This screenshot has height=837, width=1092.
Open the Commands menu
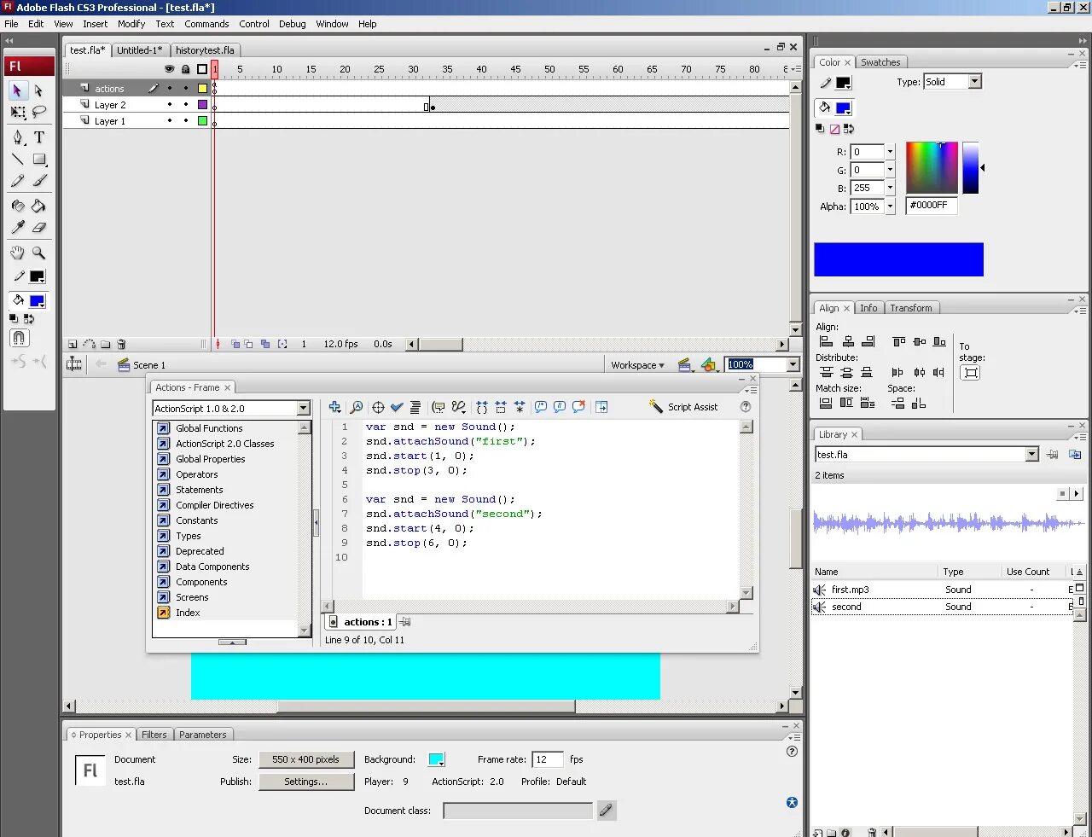[x=206, y=24]
